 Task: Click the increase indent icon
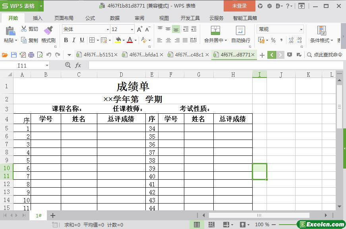click(194, 29)
